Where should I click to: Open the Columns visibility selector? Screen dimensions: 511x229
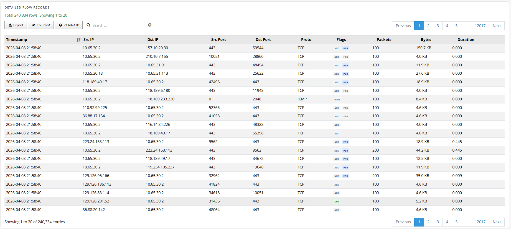[41, 25]
